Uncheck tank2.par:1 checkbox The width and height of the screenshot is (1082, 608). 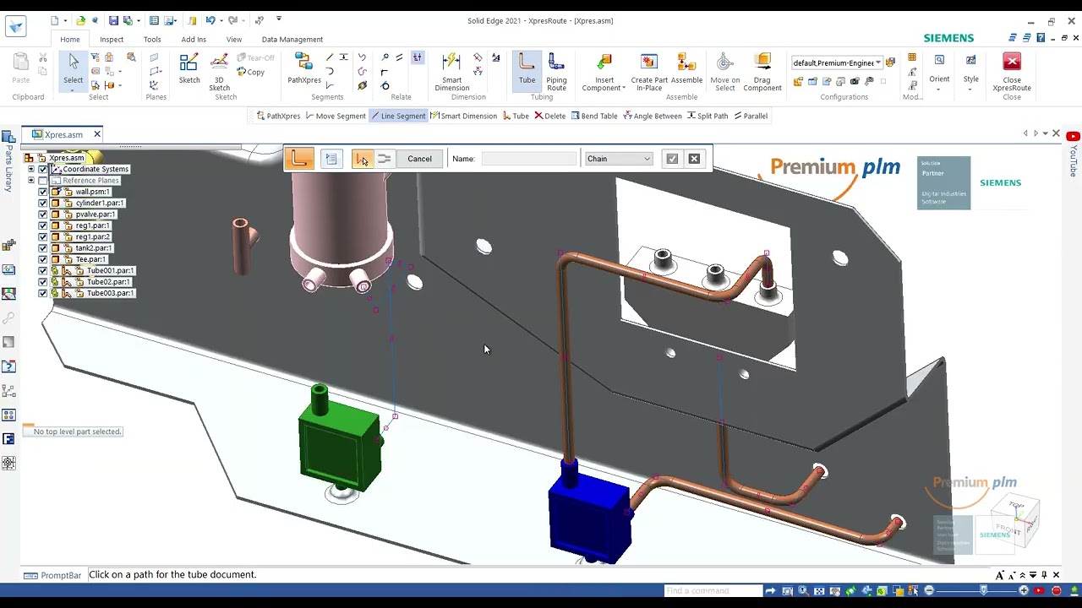point(43,248)
